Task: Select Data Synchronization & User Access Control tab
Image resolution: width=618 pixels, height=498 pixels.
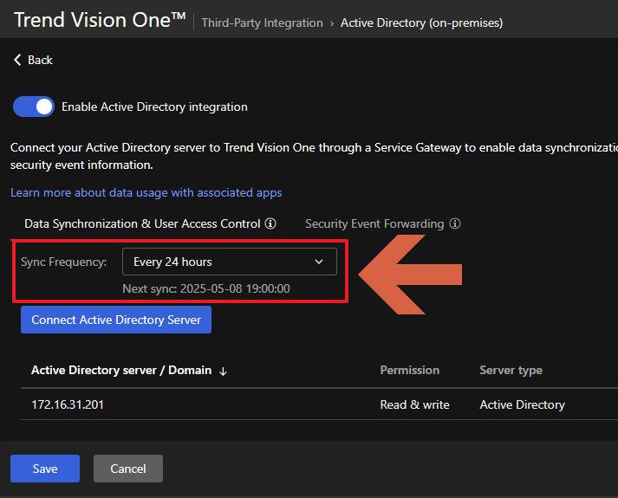Action: point(142,223)
